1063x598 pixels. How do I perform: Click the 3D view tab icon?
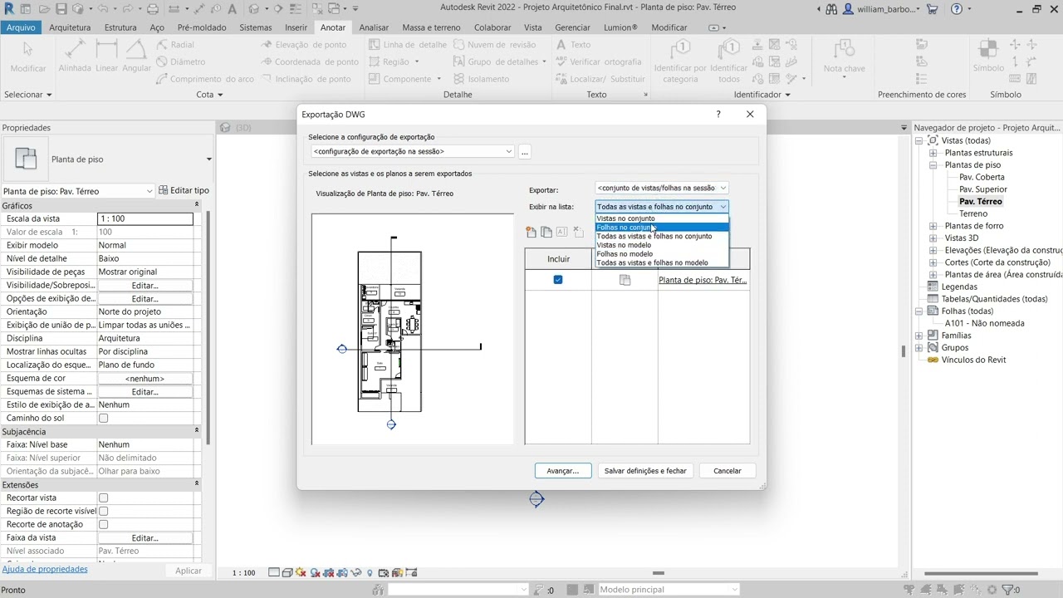(225, 128)
